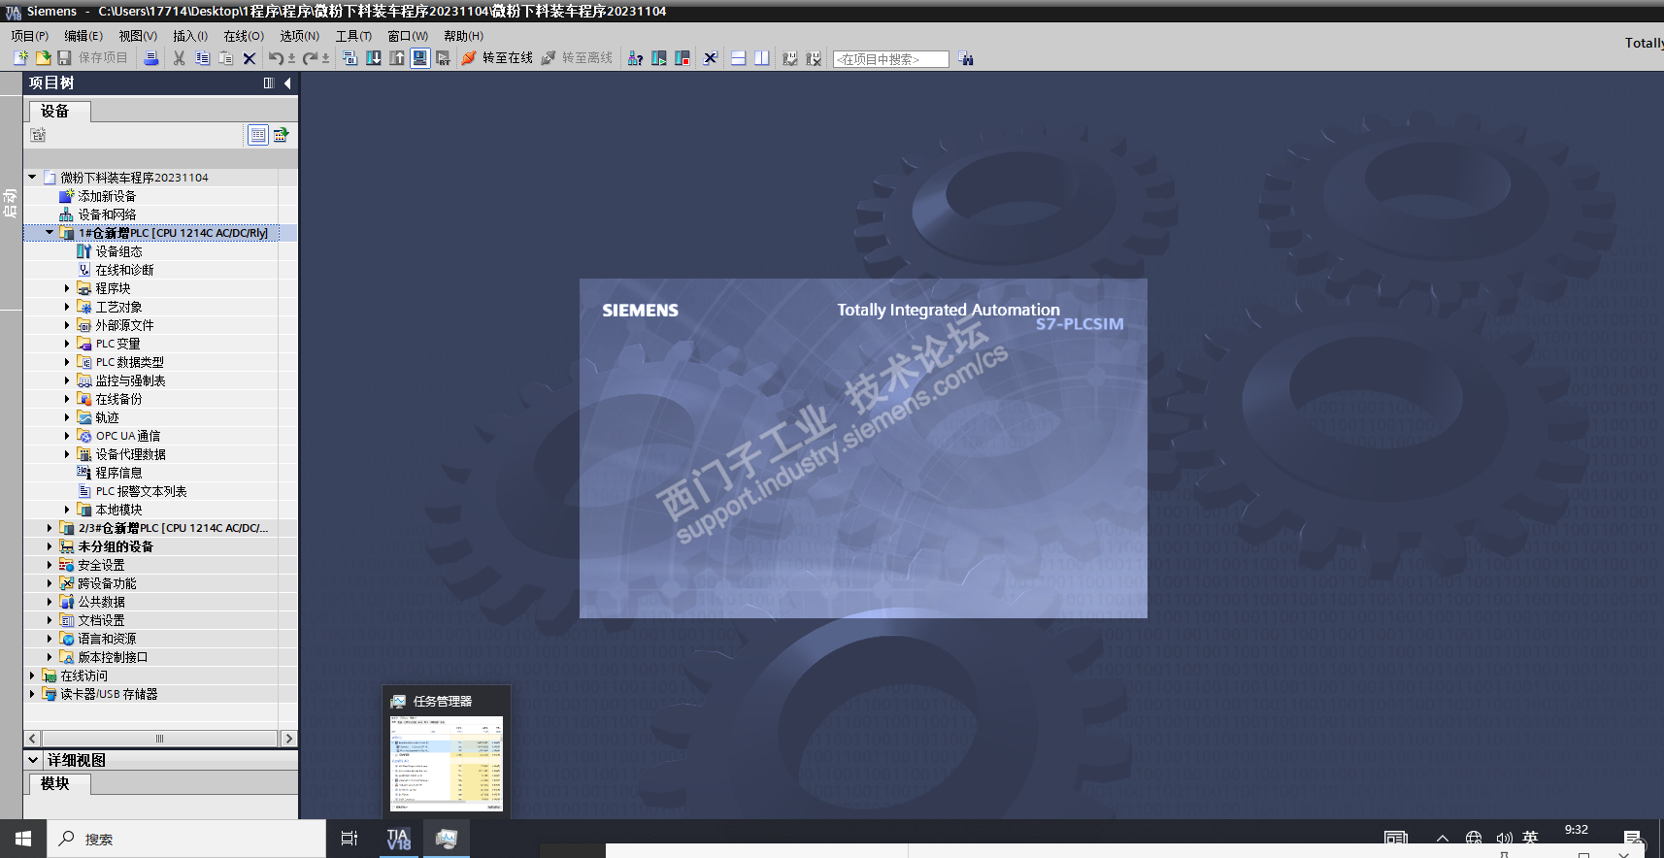Image resolution: width=1664 pixels, height=858 pixels.
Task: Click the 转至在线 button
Action: 497,58
